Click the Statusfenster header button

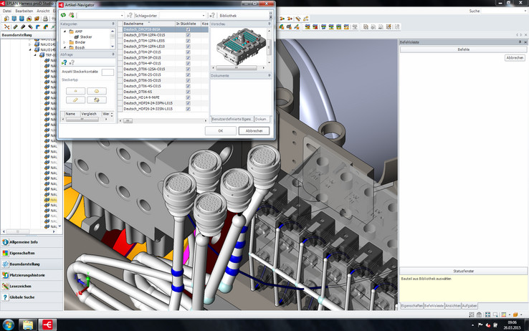463,271
